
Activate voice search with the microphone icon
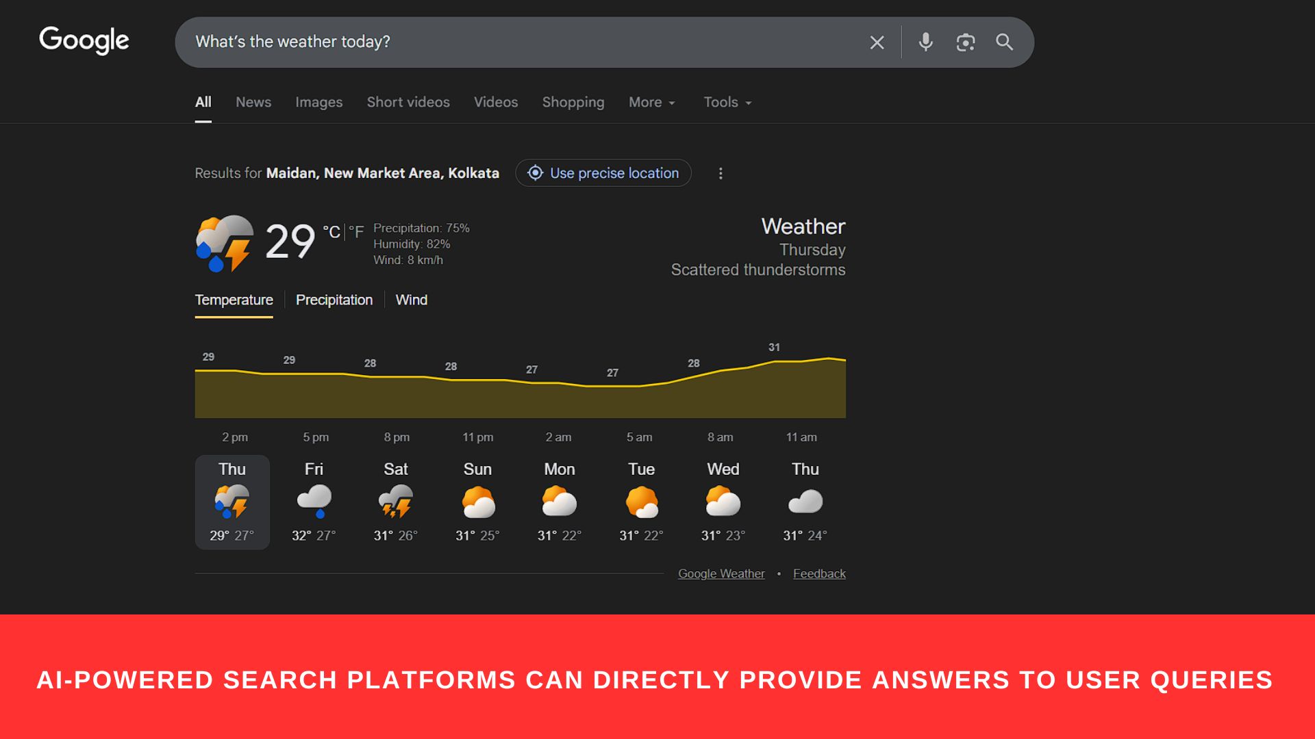click(x=925, y=42)
